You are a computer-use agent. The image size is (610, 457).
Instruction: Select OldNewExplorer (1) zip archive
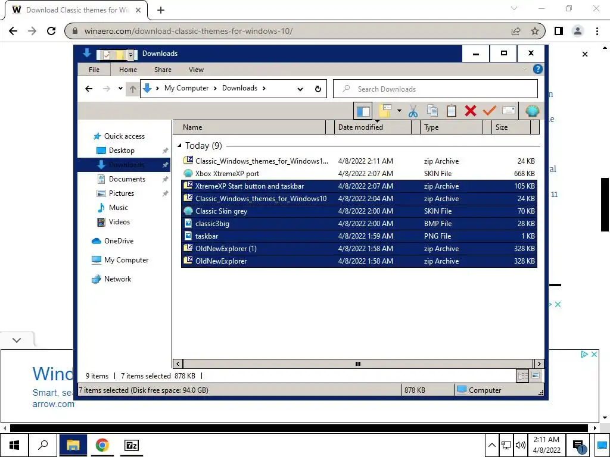(359, 248)
